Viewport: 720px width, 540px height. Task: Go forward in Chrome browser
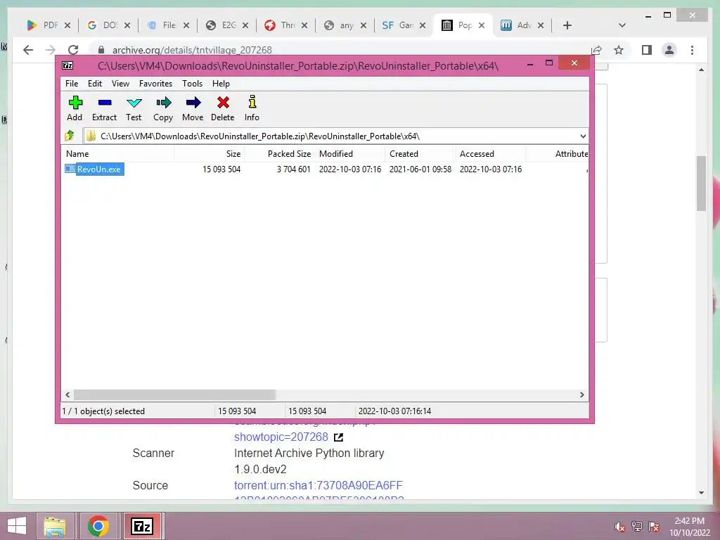(51, 50)
